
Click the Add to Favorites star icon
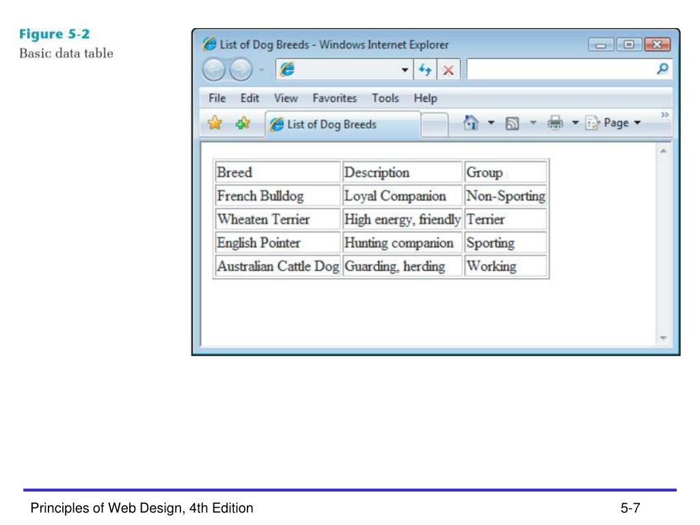click(x=243, y=123)
